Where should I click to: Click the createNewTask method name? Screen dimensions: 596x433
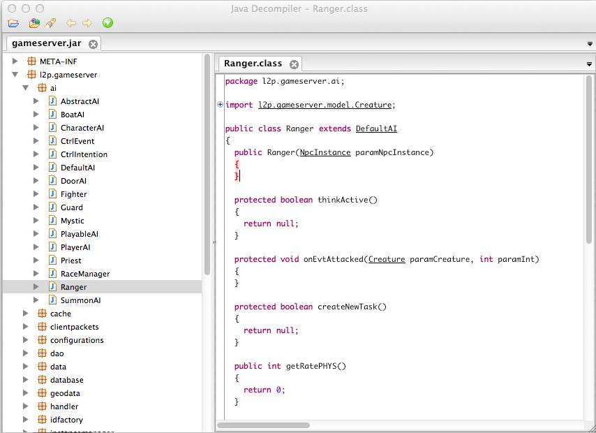point(349,307)
